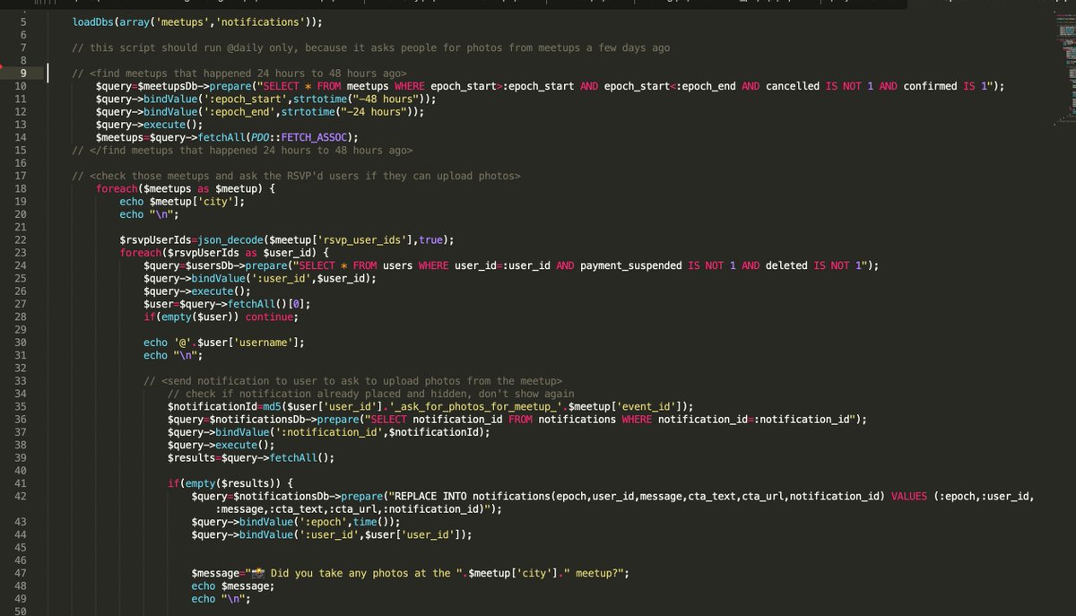Image resolution: width=1076 pixels, height=616 pixels.
Task: Click the wrapped ':message,:cta_text,:cta_url' continuation line
Action: pos(359,508)
